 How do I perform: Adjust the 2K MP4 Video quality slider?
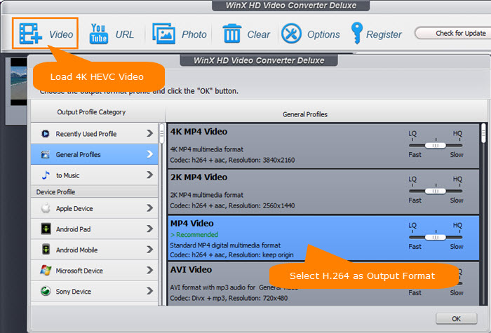[436, 191]
